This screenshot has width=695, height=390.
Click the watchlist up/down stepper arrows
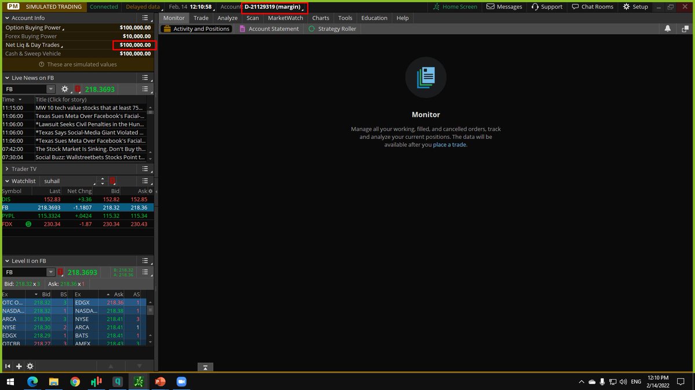coord(103,181)
